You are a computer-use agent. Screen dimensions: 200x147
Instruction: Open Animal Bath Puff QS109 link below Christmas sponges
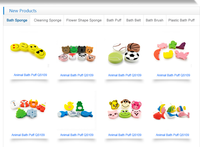(x=28, y=135)
